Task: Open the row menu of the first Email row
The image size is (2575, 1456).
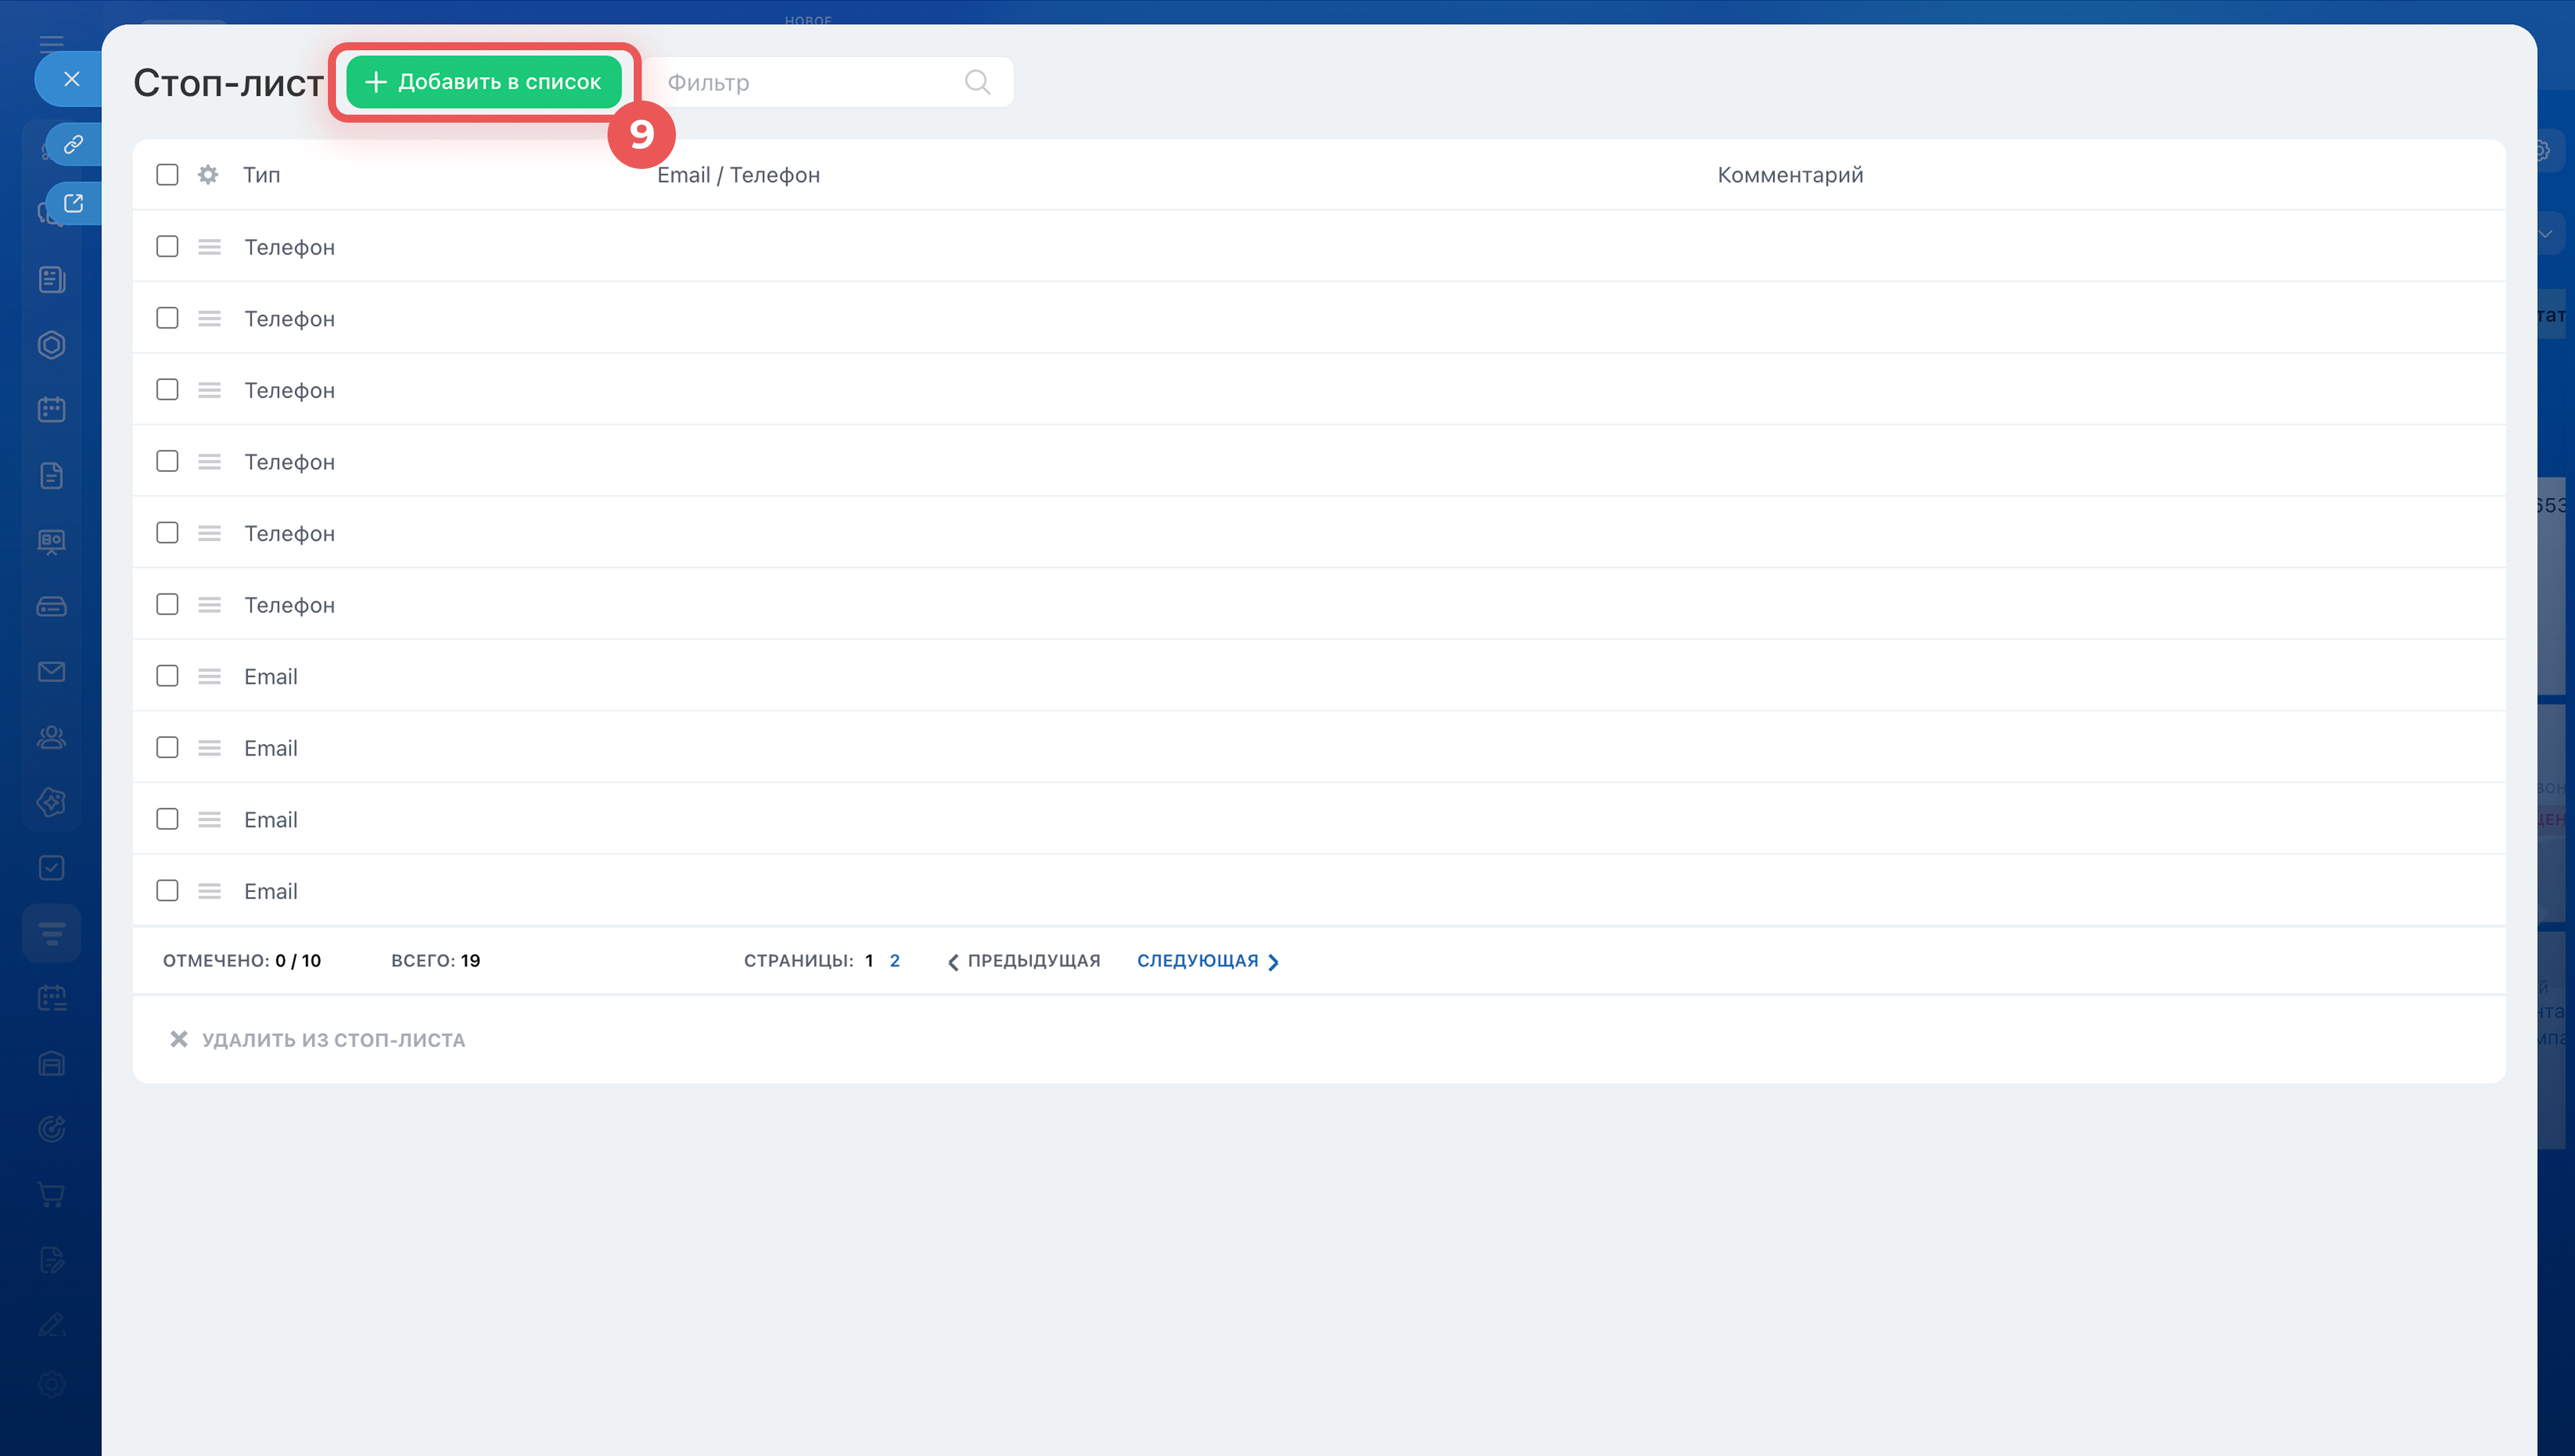Action: click(209, 677)
